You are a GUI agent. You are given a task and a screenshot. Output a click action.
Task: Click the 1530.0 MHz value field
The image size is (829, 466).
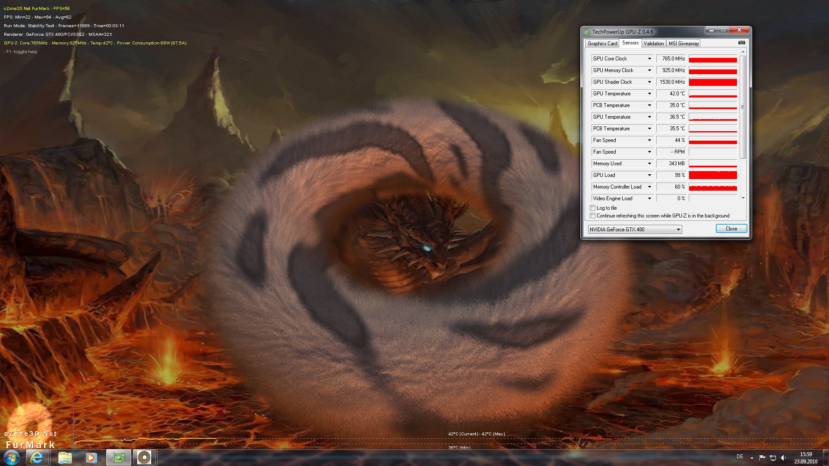click(x=671, y=82)
